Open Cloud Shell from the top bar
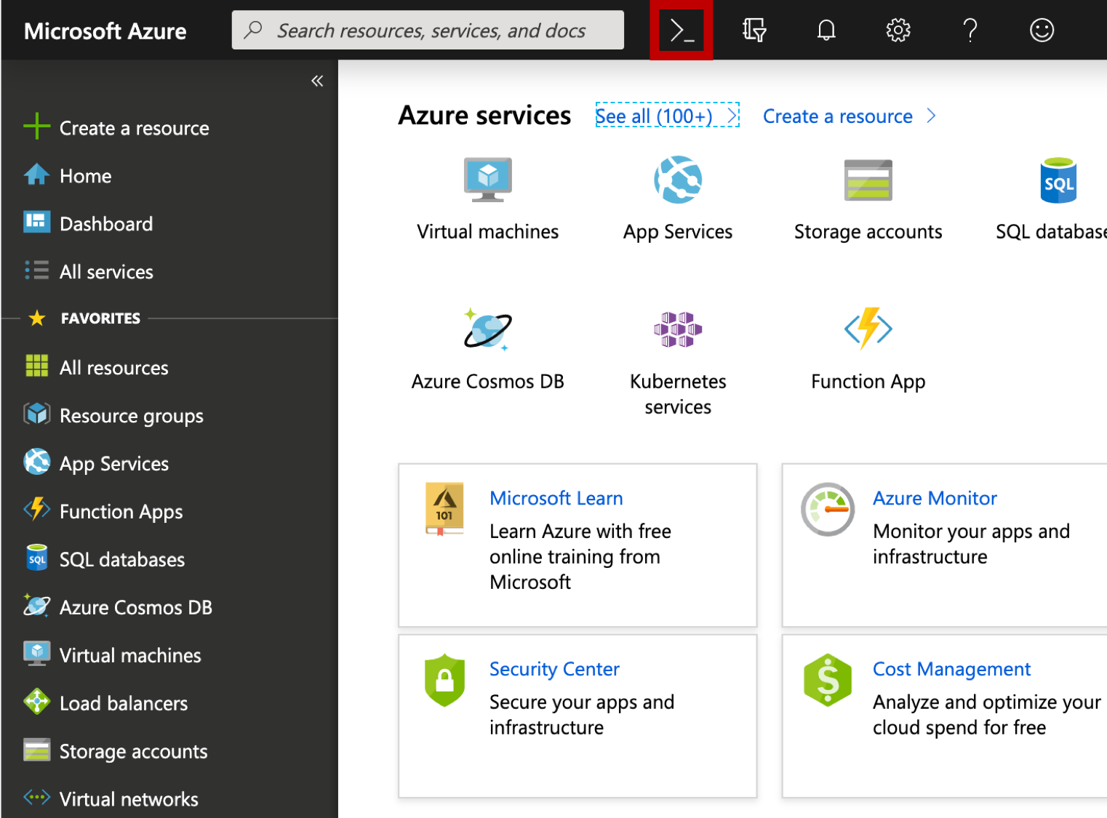 (x=682, y=31)
